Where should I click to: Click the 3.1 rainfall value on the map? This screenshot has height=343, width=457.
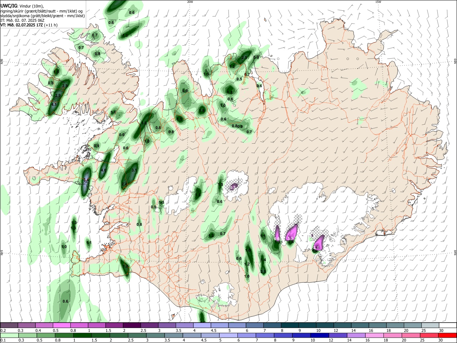[135, 170]
